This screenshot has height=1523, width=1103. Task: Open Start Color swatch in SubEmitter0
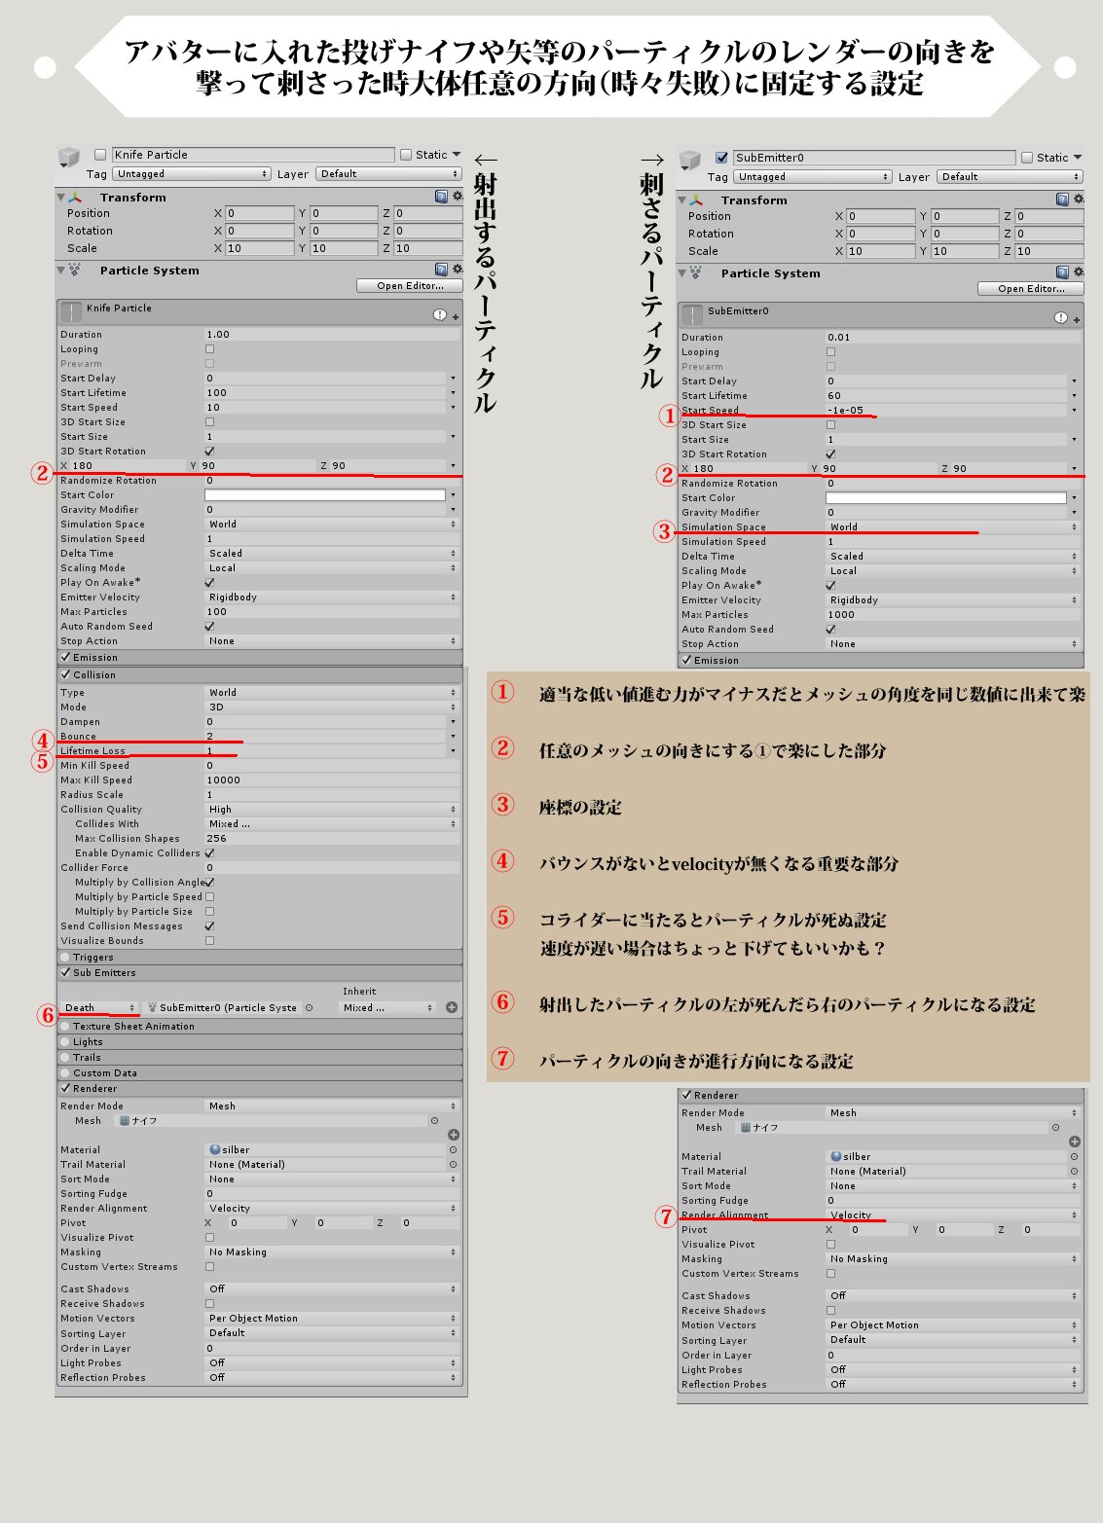click(946, 497)
